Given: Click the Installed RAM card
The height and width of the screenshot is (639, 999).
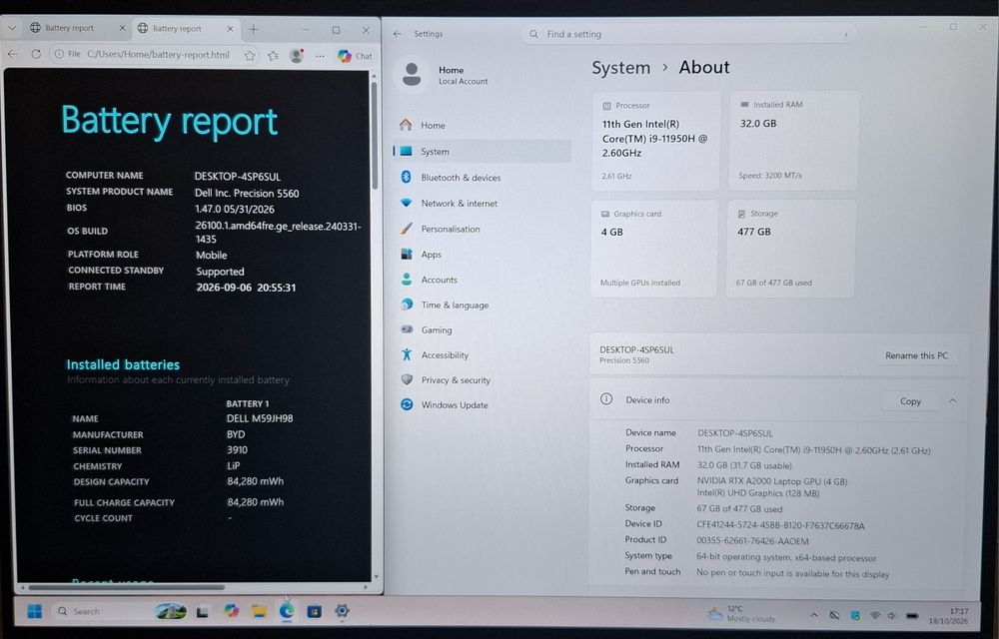Looking at the screenshot, I should pyautogui.click(x=794, y=141).
